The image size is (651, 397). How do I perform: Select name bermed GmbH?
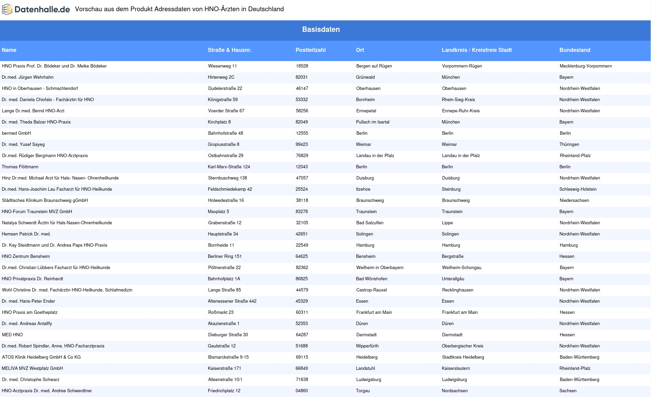(16, 133)
